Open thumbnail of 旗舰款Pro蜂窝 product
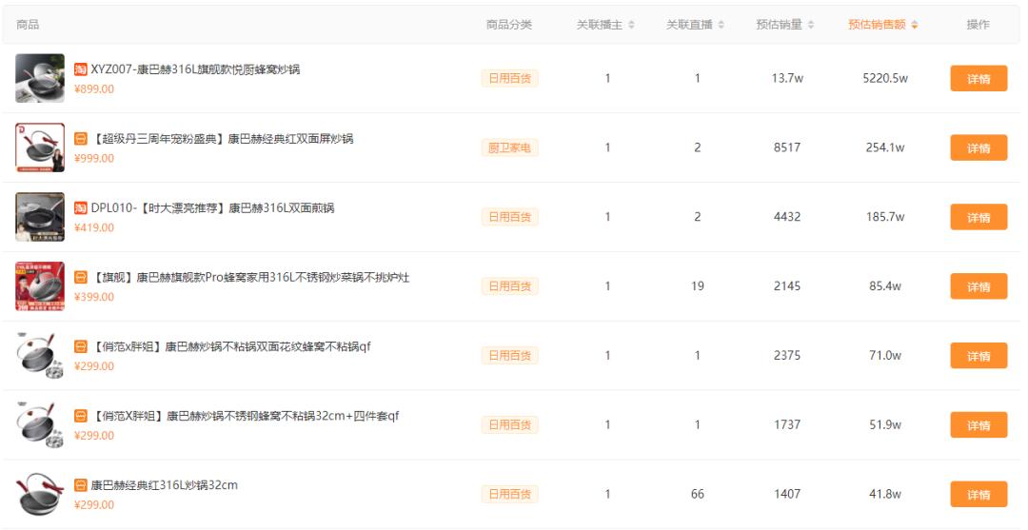Viewport: 1028px width, 530px height. 40,286
